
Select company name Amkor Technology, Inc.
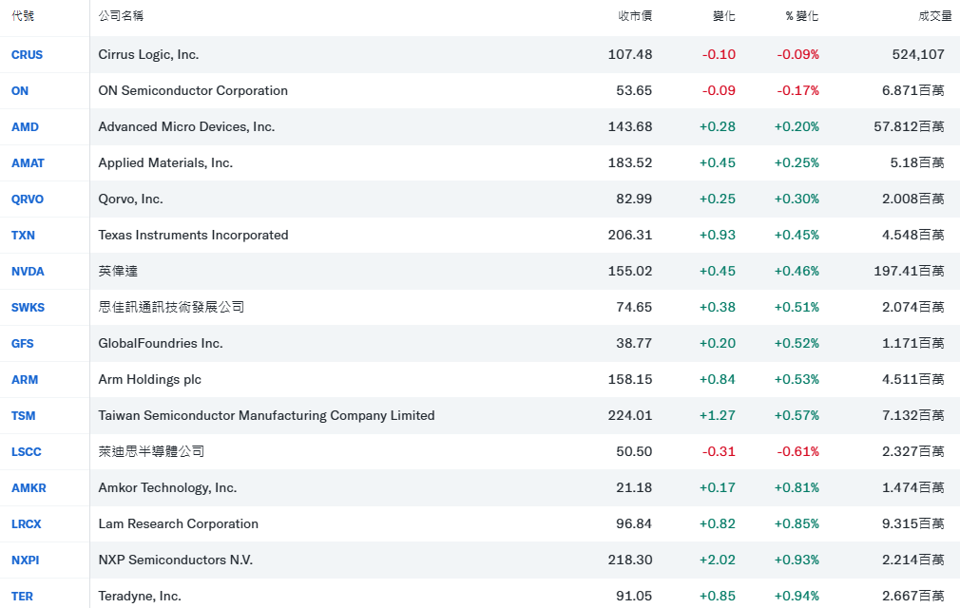pos(167,487)
